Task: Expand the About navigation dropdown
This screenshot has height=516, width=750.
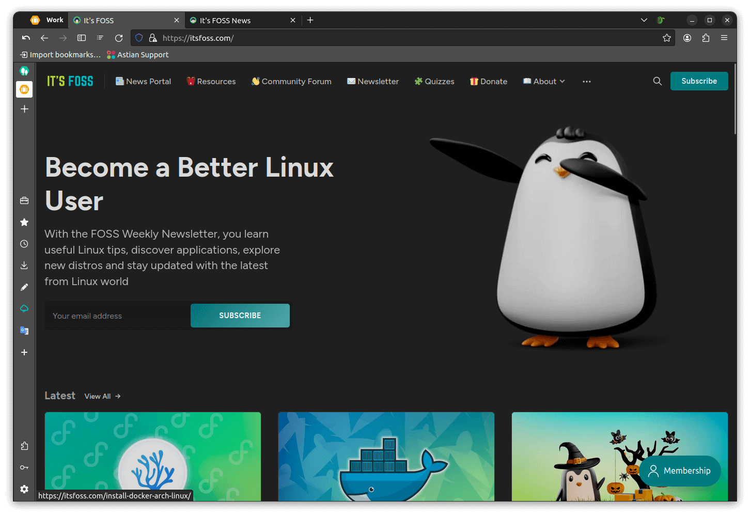Action: tap(543, 81)
